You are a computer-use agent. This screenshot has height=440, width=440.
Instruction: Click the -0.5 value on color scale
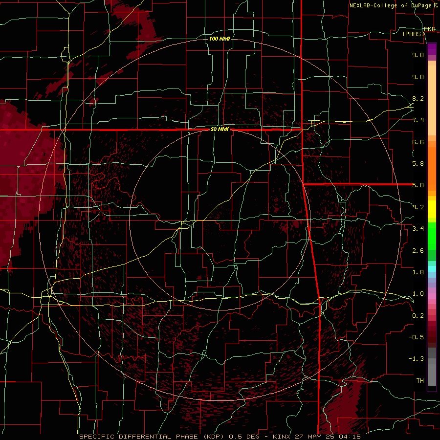click(416, 337)
